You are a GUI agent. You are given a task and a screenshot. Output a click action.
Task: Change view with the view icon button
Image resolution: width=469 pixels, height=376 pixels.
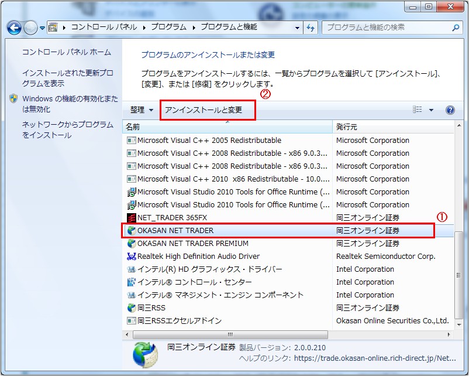[x=418, y=110]
